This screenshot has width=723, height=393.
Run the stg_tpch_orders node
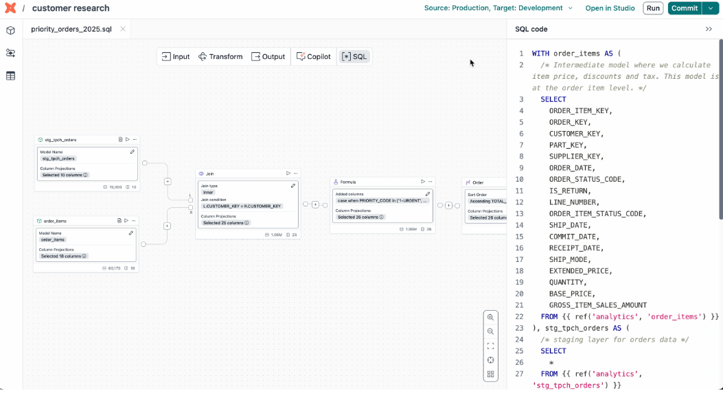click(x=127, y=139)
